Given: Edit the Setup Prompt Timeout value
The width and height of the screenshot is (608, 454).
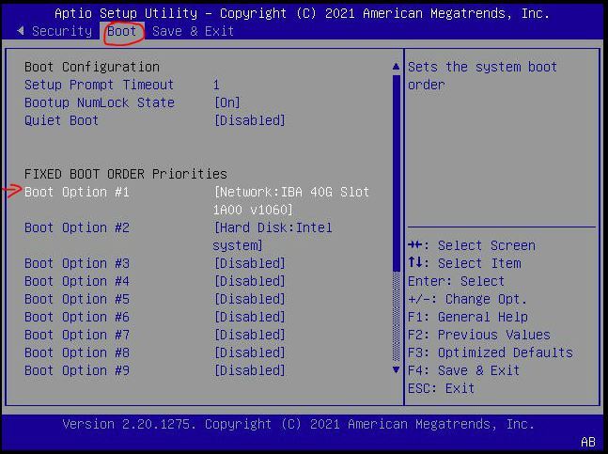Looking at the screenshot, I should pos(217,85).
